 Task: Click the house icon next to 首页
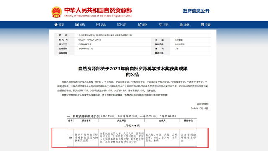(56, 25)
